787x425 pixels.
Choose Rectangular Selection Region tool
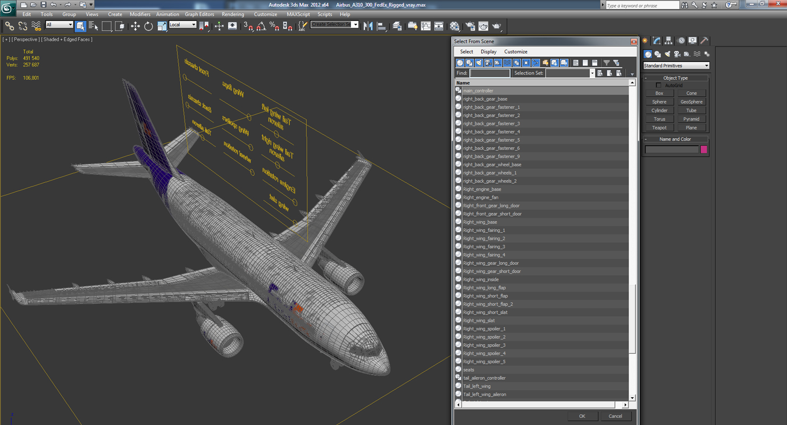pos(107,25)
